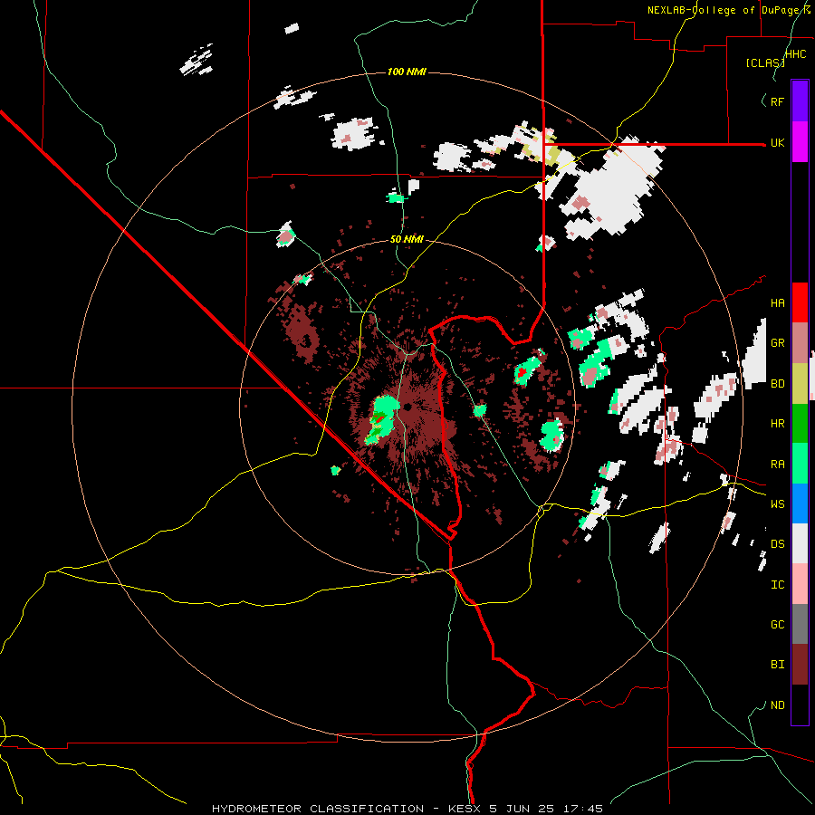Select the light green RA rain swatch
The width and height of the screenshot is (815, 815).
click(800, 464)
